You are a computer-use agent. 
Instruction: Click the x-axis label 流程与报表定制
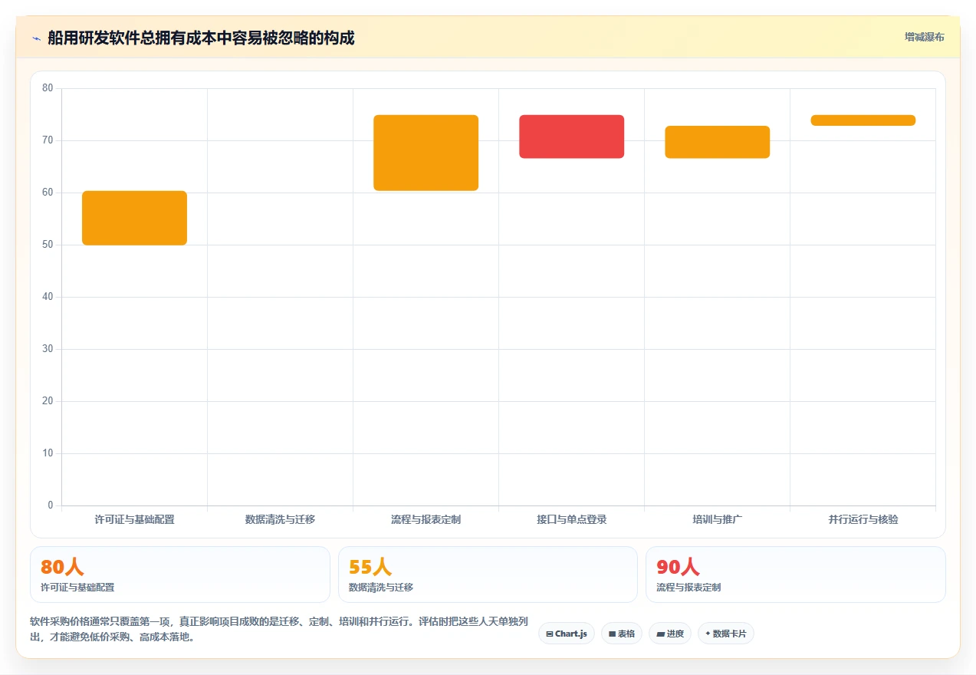pos(426,519)
